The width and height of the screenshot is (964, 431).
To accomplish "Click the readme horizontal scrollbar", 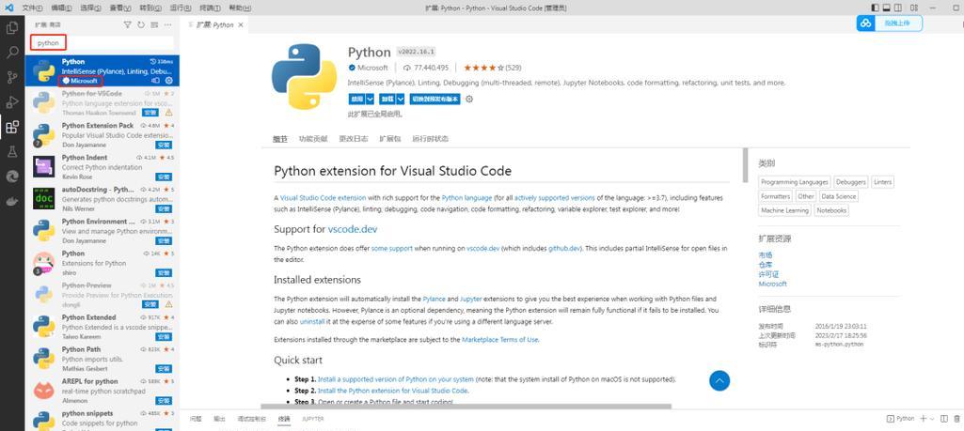I will 466,406.
